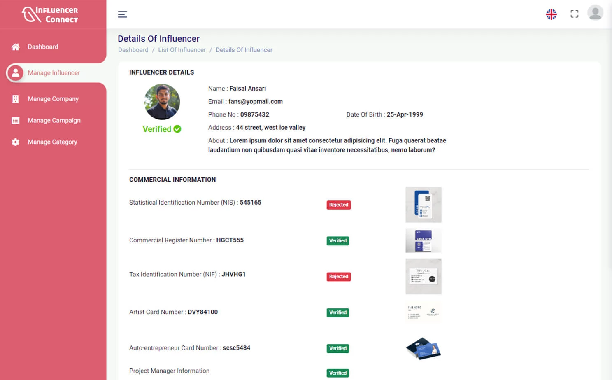Open the language selector UK flag
The width and height of the screenshot is (612, 380).
tap(551, 14)
